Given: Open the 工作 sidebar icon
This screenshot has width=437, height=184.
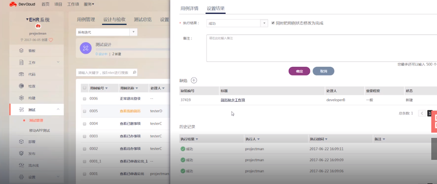Looking at the screenshot, I should click(21, 62).
